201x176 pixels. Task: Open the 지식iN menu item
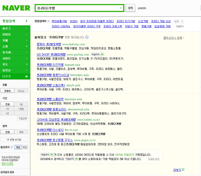[15, 52]
